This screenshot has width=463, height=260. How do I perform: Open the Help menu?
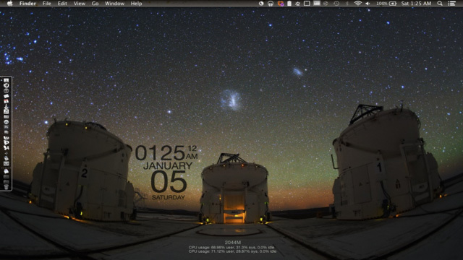point(136,4)
